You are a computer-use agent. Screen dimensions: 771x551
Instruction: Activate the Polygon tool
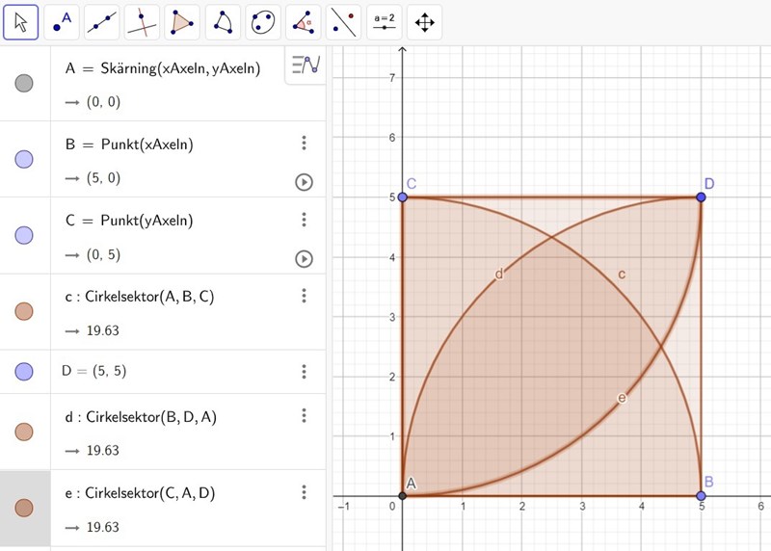point(182,22)
